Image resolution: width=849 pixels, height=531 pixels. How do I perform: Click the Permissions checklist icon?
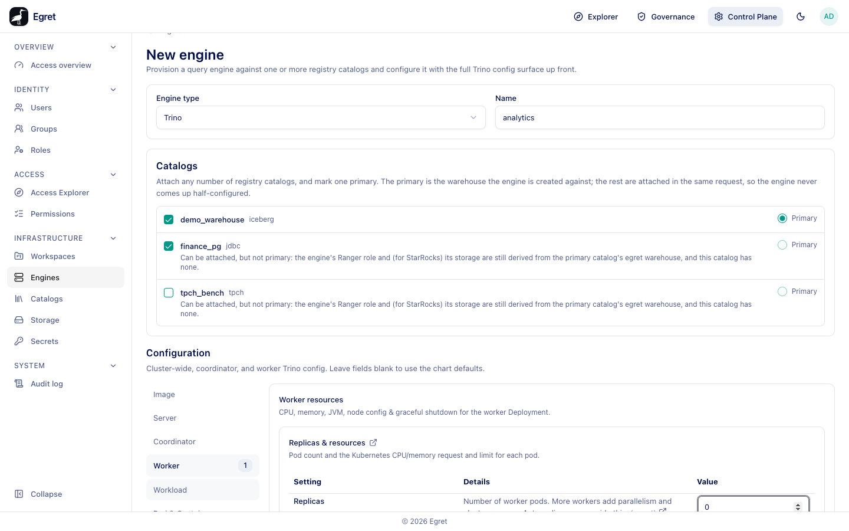19,214
